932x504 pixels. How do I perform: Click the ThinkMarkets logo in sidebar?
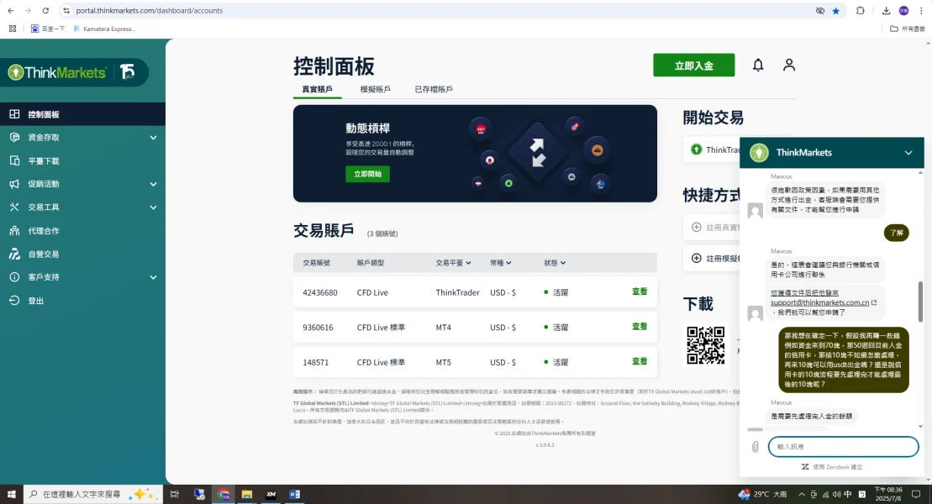[x=57, y=72]
